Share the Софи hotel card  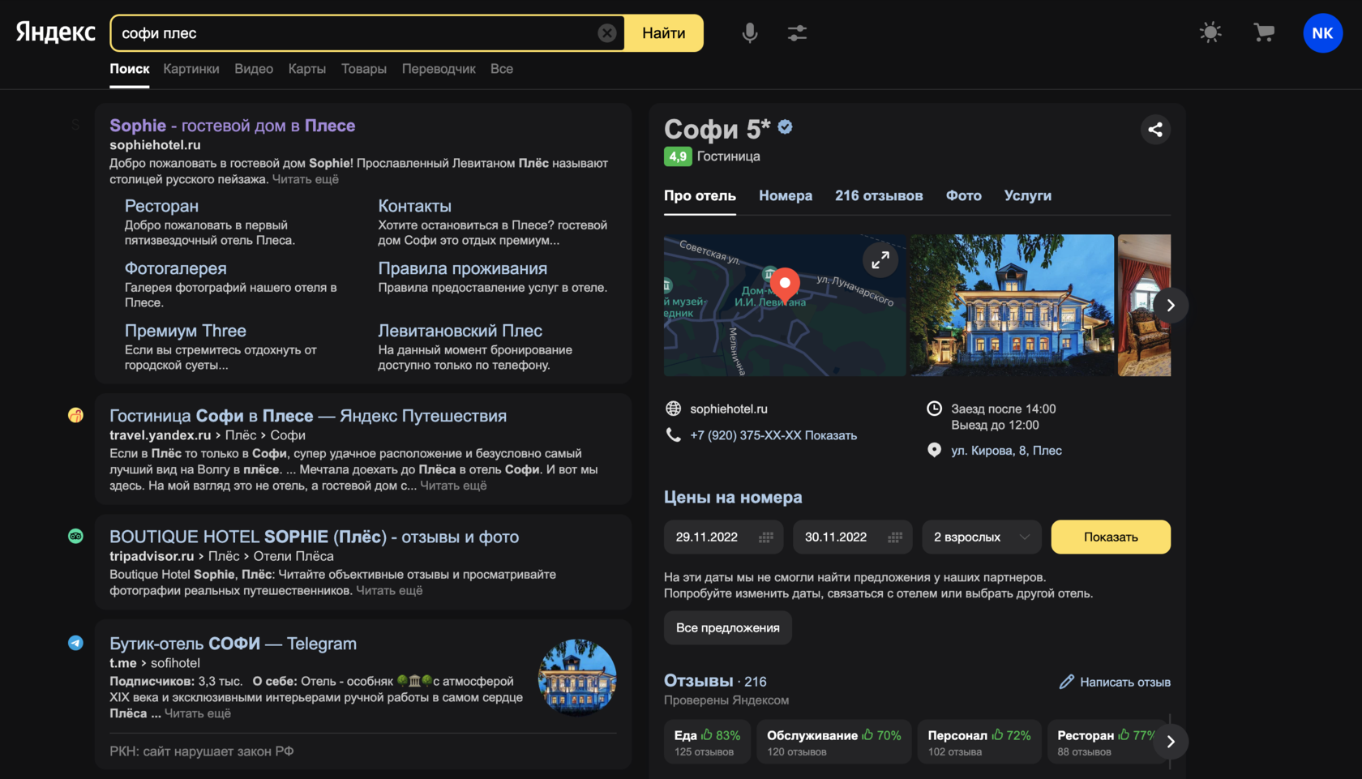click(x=1155, y=130)
